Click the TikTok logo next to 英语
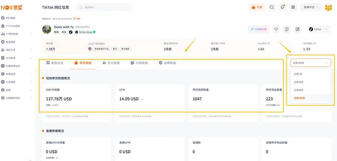 (71, 32)
